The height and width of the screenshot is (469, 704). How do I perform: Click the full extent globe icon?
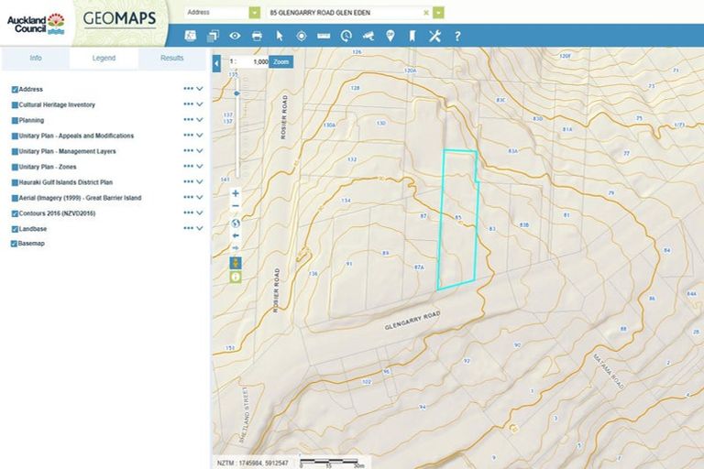pos(236,222)
